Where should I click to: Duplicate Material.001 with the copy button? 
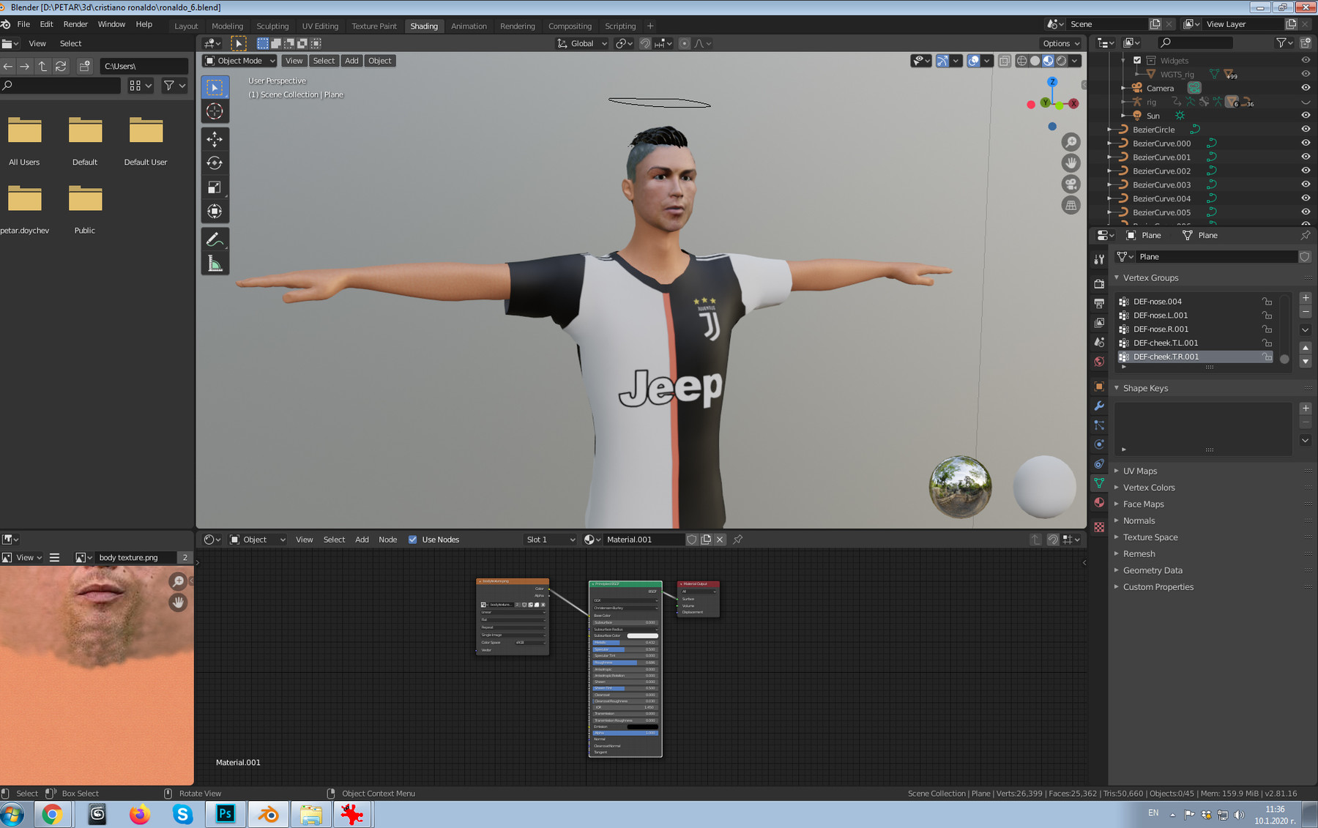click(705, 540)
